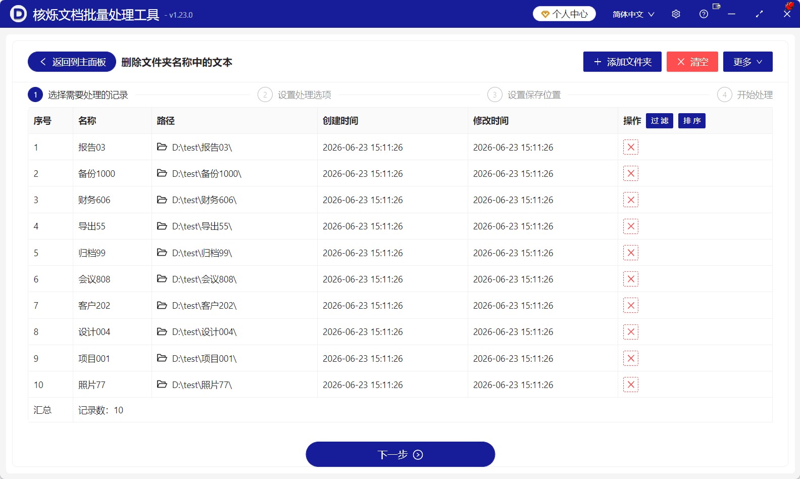Image resolution: width=800 pixels, height=479 pixels.
Task: Click the 下一步 next button
Action: (400, 454)
